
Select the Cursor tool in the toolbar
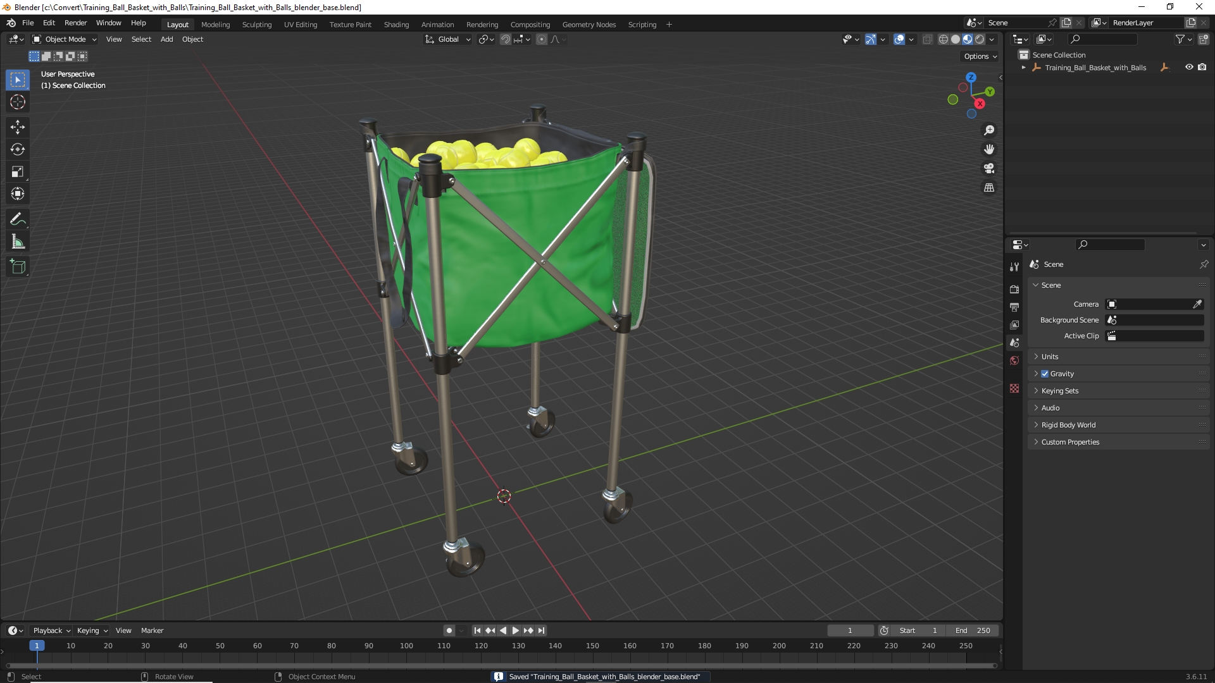point(18,102)
